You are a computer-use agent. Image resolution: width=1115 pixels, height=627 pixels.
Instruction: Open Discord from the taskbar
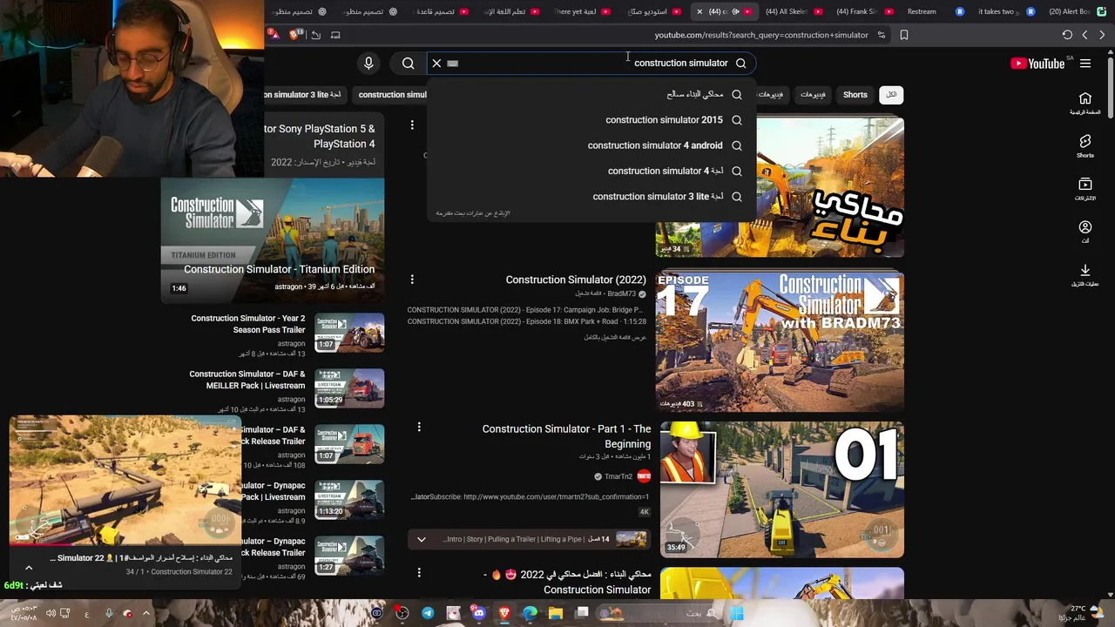pyautogui.click(x=478, y=613)
